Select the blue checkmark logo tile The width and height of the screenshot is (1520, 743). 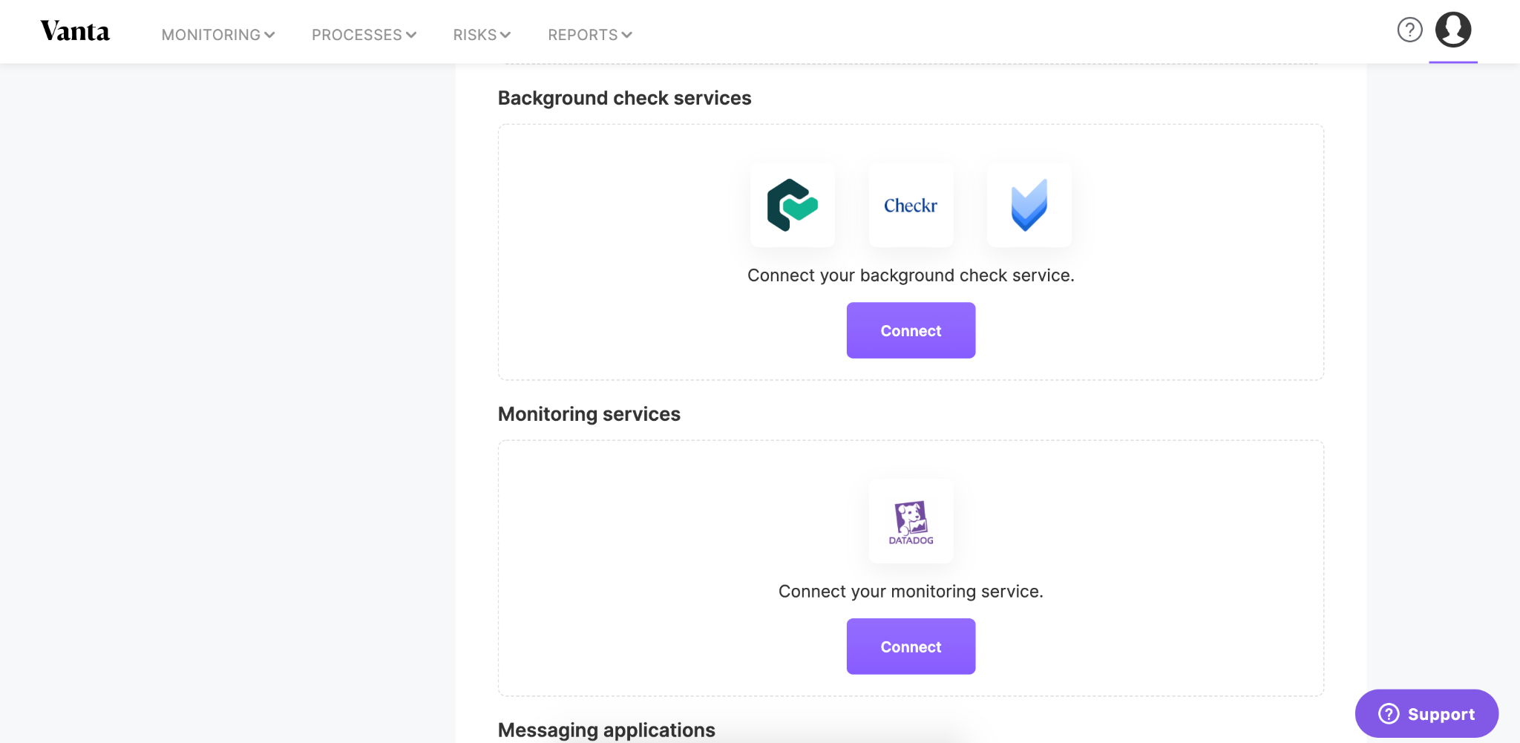[x=1029, y=205]
